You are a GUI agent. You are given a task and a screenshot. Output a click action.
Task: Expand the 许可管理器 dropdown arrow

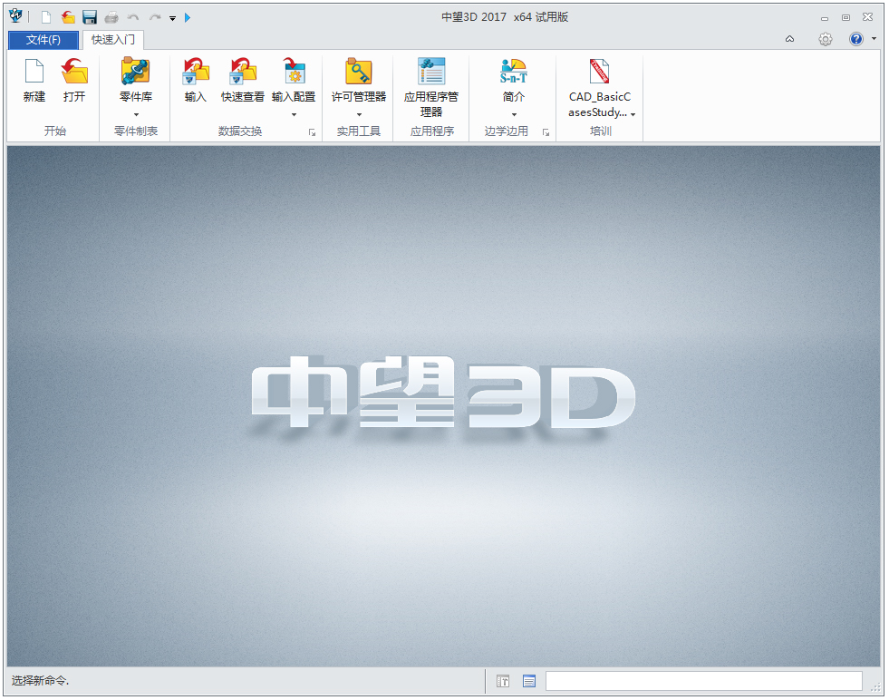click(359, 114)
